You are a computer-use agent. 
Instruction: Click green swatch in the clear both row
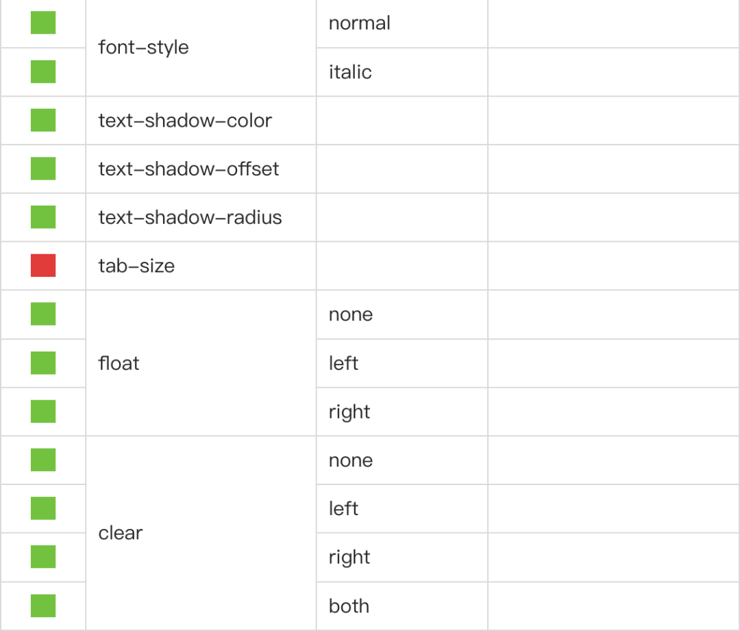click(x=43, y=606)
